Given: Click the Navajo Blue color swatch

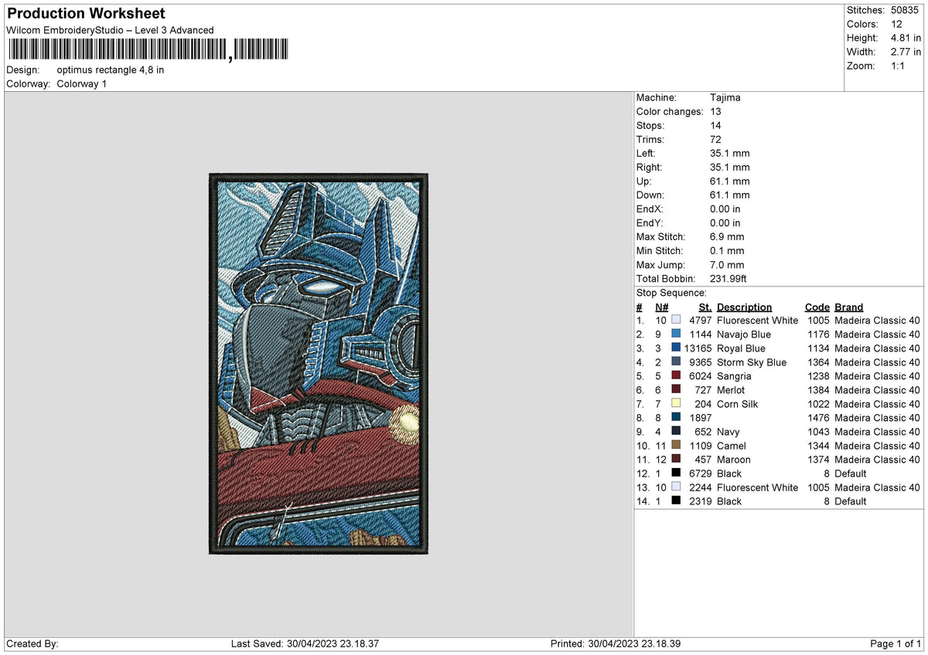Looking at the screenshot, I should point(676,334).
